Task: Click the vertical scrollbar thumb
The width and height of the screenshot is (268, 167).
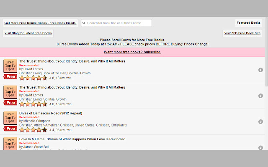Action: (266, 51)
